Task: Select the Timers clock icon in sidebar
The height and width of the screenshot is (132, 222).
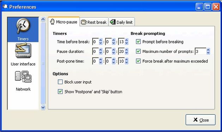Action: [23, 26]
